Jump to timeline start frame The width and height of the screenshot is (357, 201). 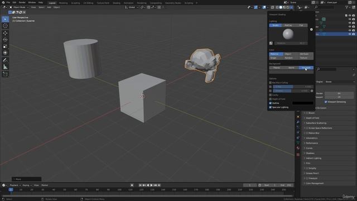pyautogui.click(x=140, y=185)
